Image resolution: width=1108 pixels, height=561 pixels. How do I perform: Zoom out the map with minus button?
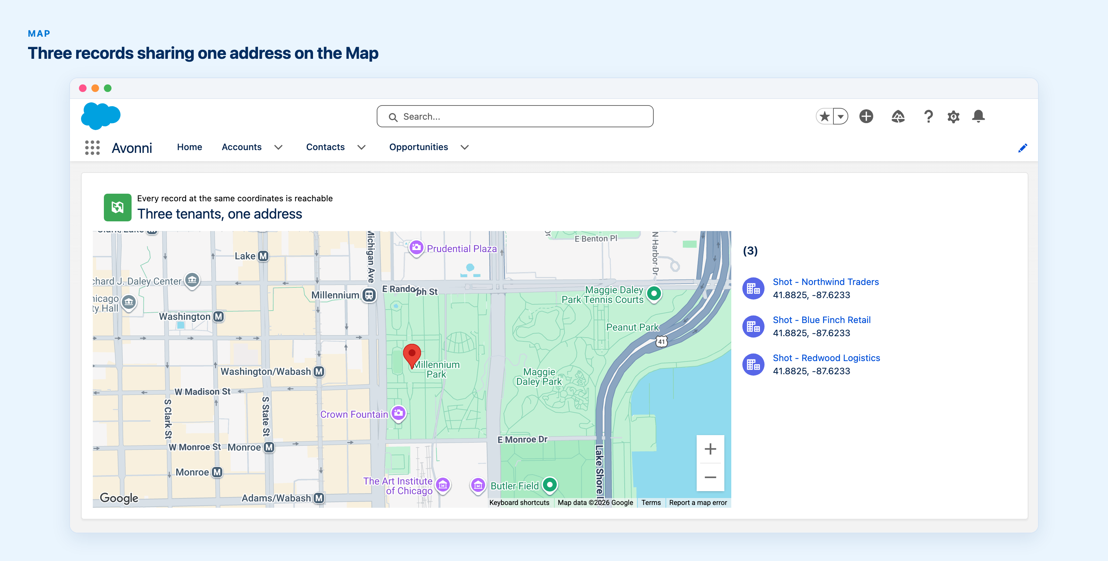tap(710, 477)
